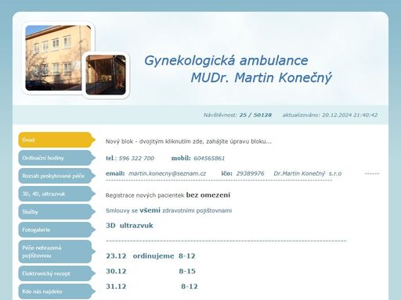Click the Návštěvnost counter 25 / 50128

237,115
